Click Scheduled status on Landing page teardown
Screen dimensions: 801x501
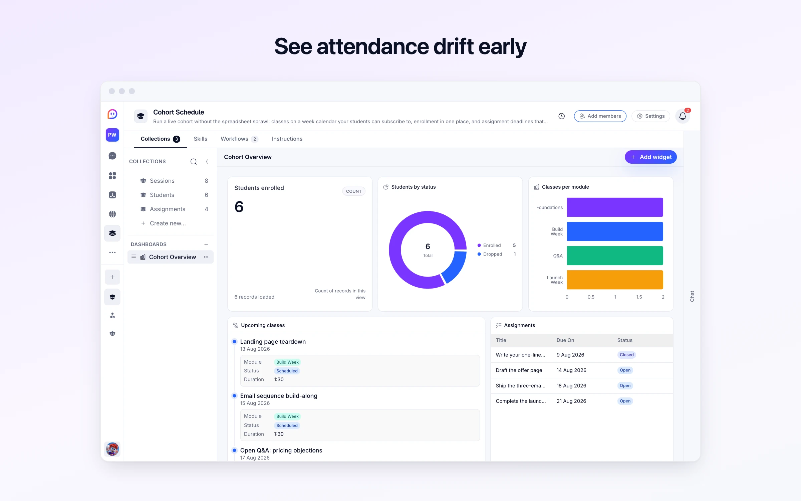click(287, 371)
